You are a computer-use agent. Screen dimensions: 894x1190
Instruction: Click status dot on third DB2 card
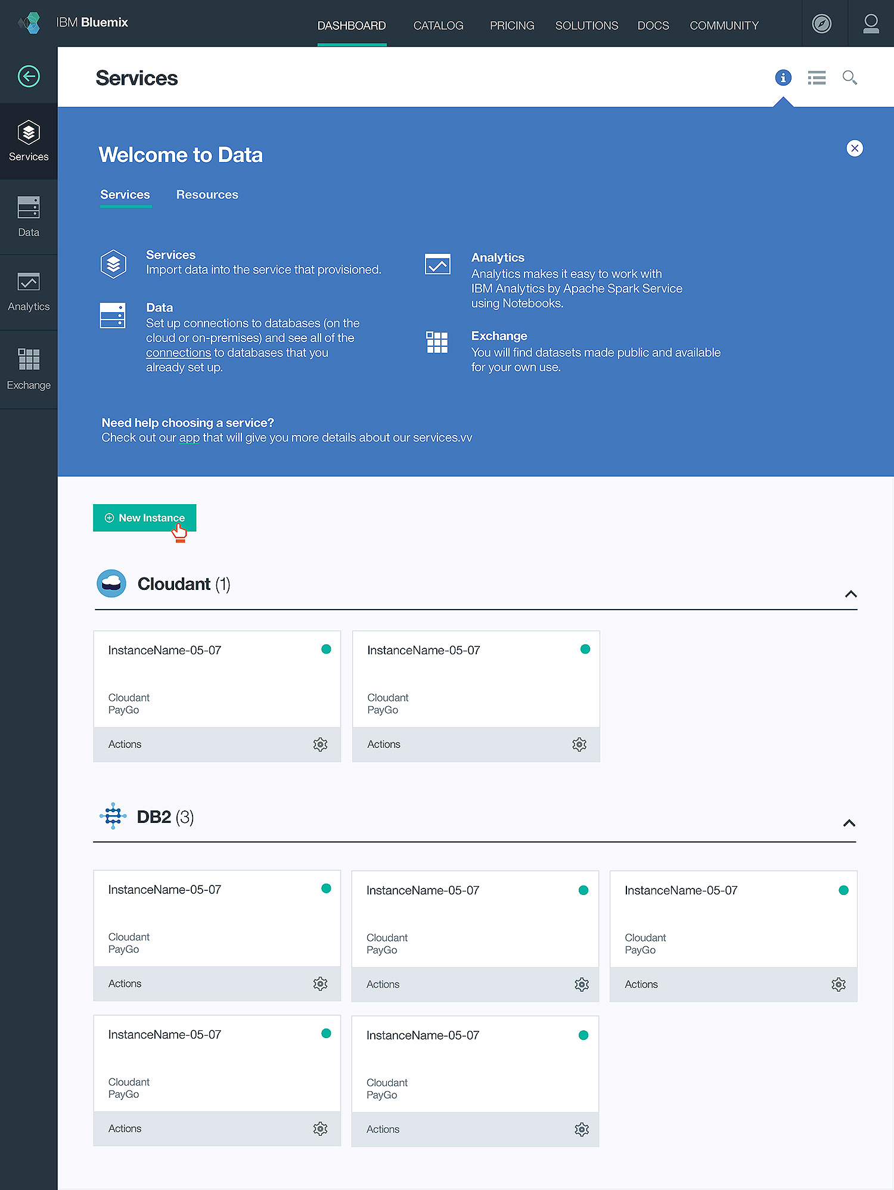click(x=843, y=890)
